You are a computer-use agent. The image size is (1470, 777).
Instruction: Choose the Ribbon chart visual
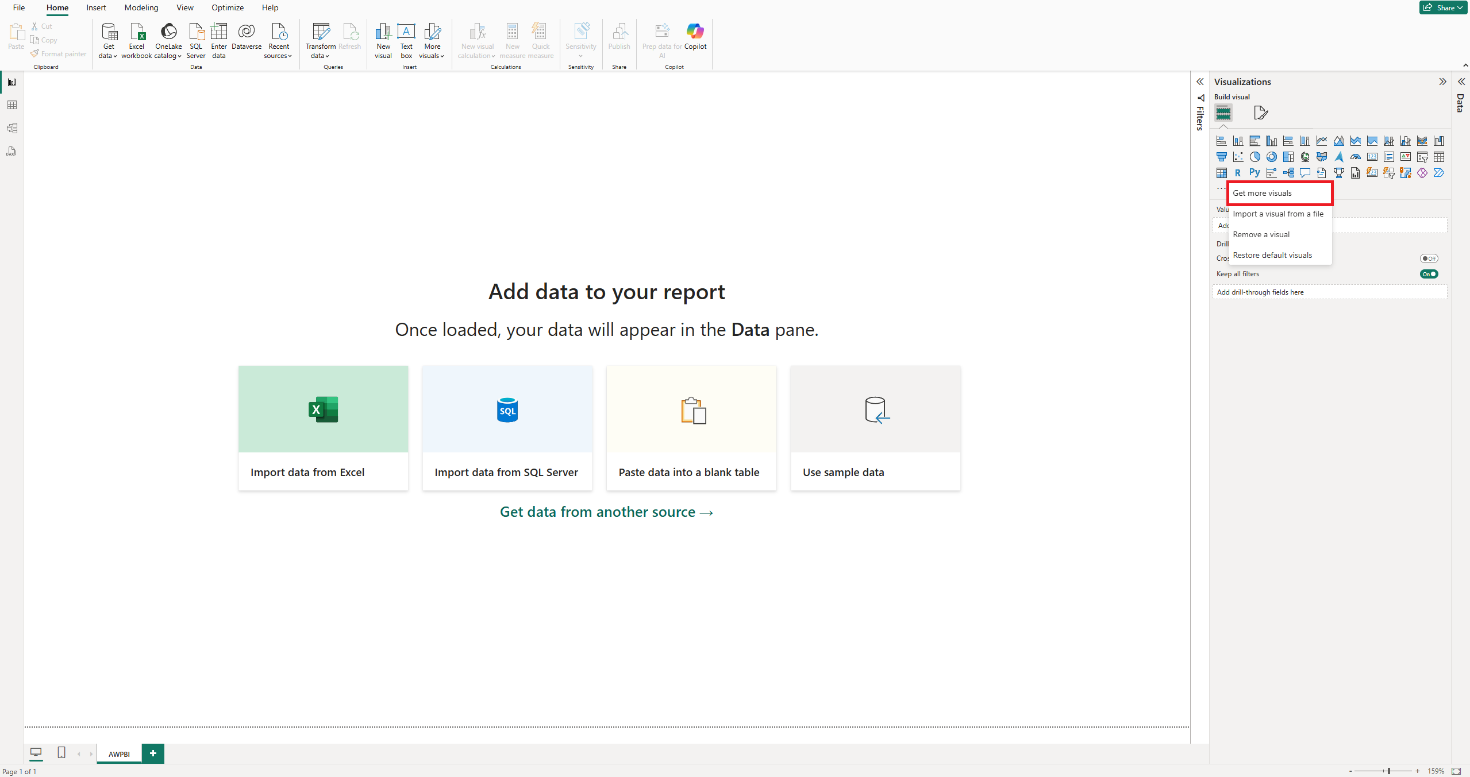tap(1422, 141)
